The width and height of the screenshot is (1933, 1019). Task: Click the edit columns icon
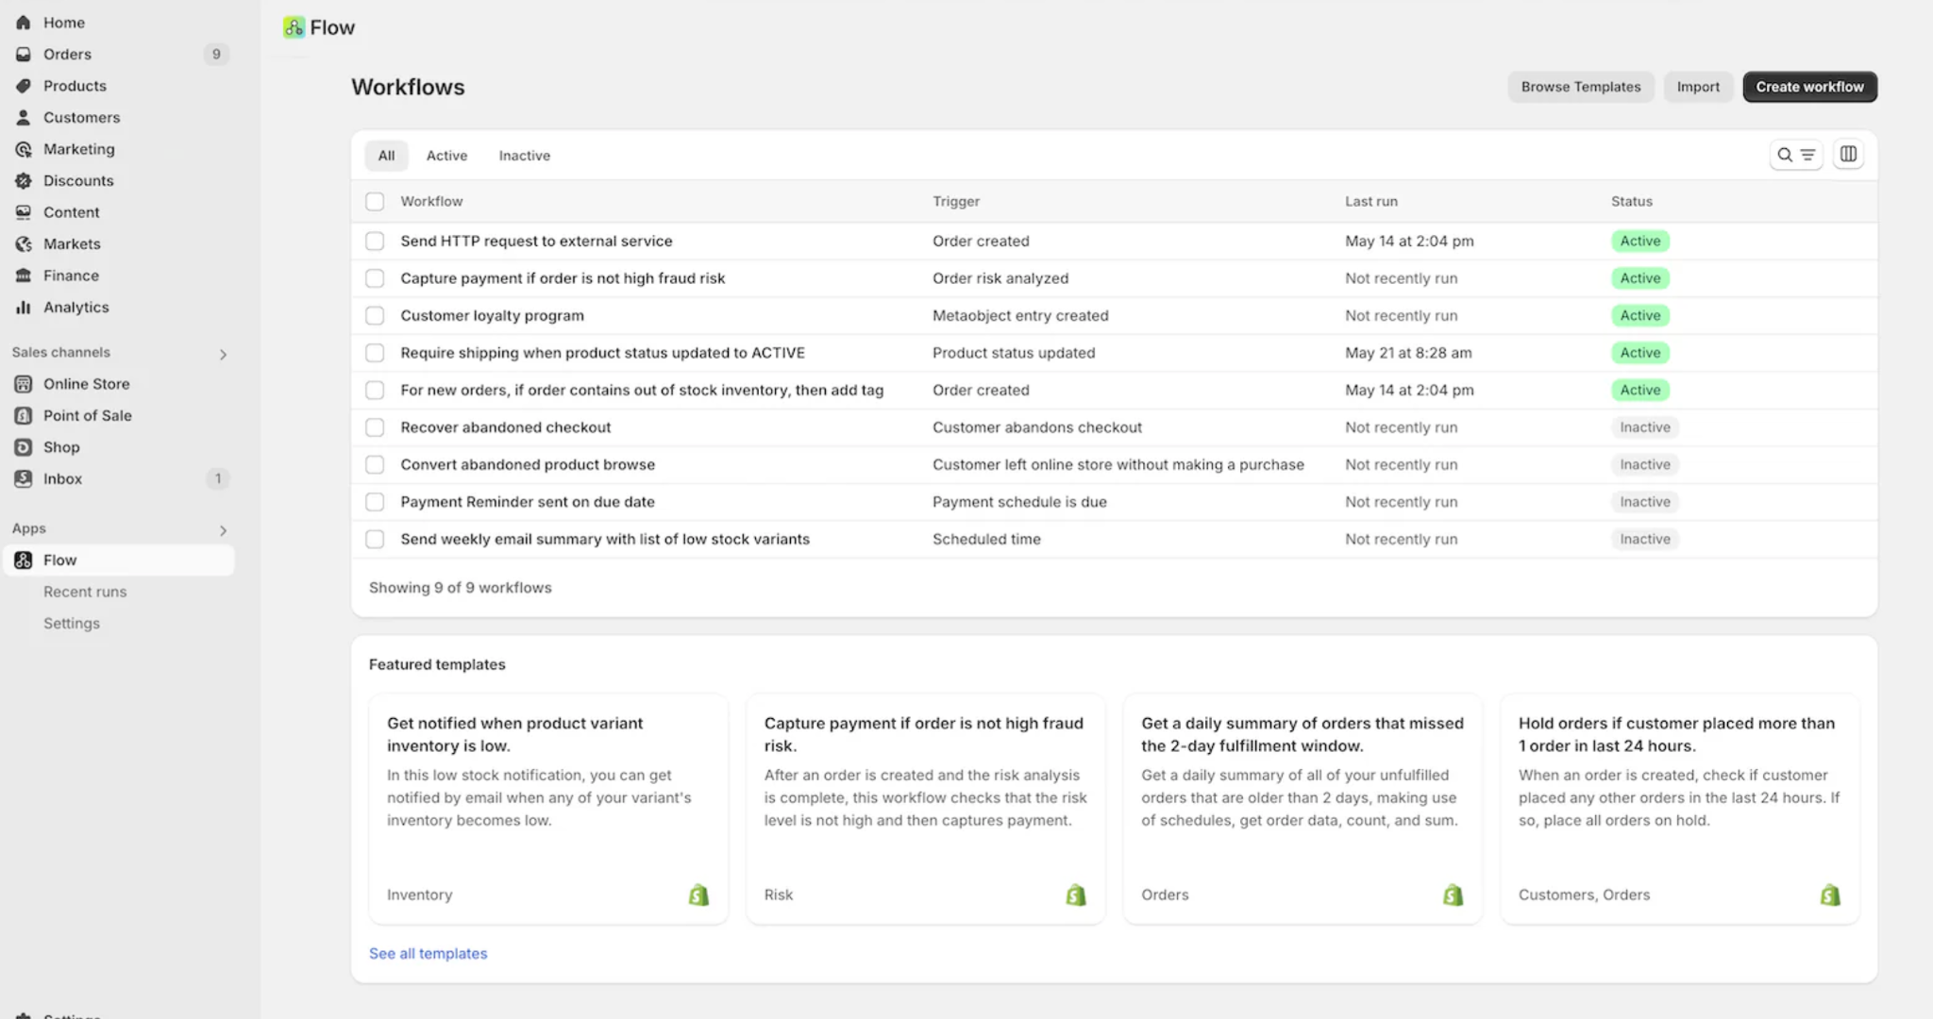[x=1848, y=154]
